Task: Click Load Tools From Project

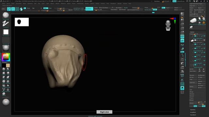Action: pyautogui.click(x=197, y=4)
